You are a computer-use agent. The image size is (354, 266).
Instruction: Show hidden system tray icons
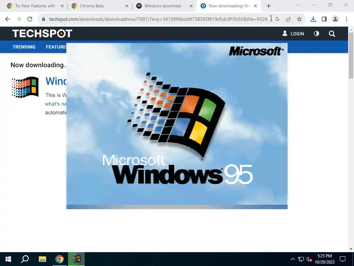(292, 259)
